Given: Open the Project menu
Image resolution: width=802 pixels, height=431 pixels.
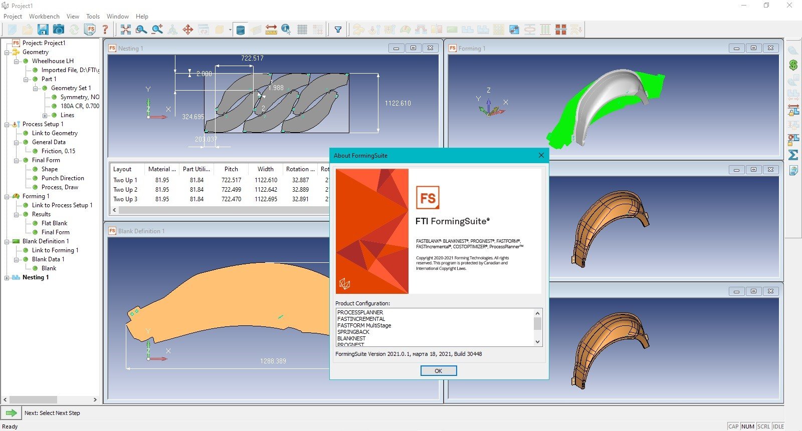Looking at the screenshot, I should (x=13, y=16).
